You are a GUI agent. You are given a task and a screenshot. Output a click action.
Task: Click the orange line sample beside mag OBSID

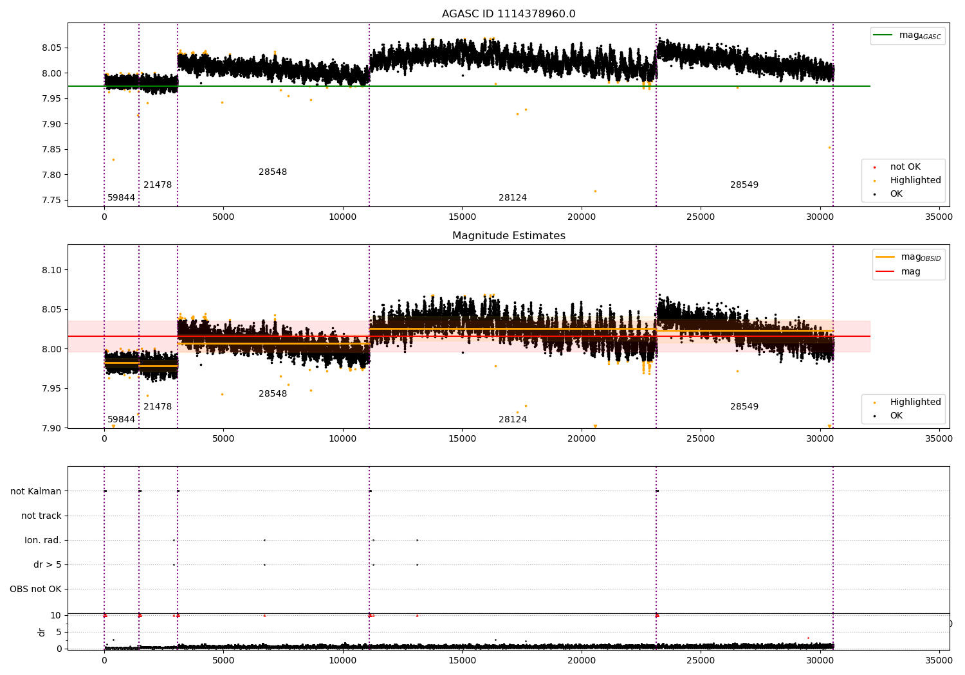pyautogui.click(x=885, y=257)
